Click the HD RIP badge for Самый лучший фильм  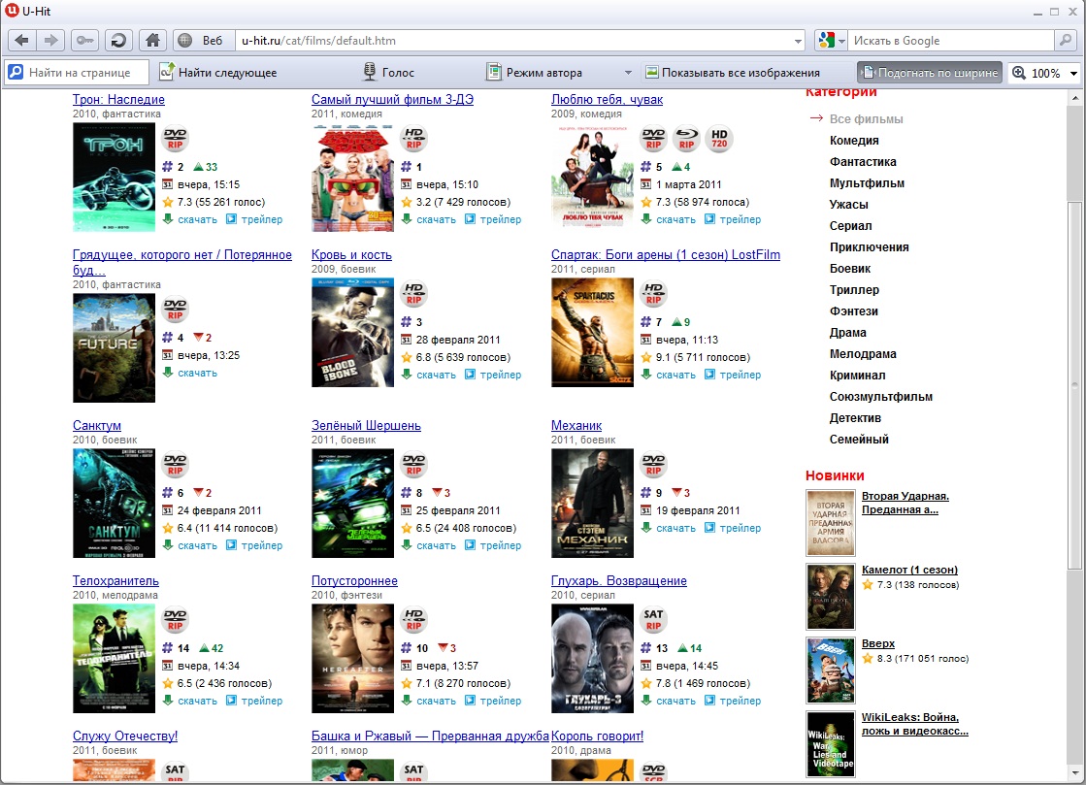click(x=414, y=139)
